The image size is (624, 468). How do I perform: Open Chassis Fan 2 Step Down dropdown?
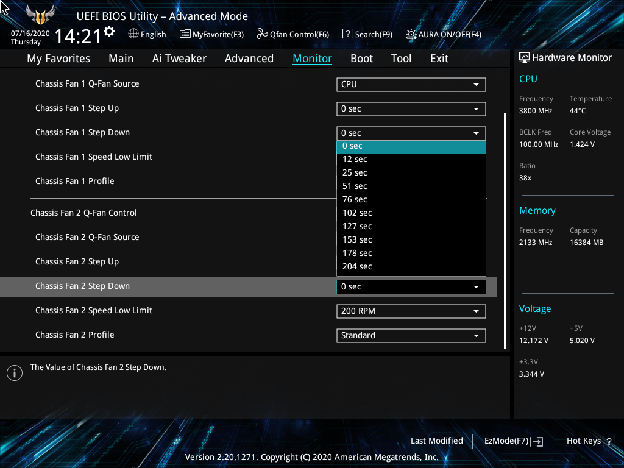click(411, 287)
